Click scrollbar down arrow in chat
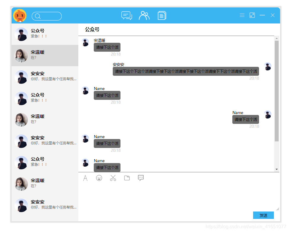The image size is (289, 232). 277,169
